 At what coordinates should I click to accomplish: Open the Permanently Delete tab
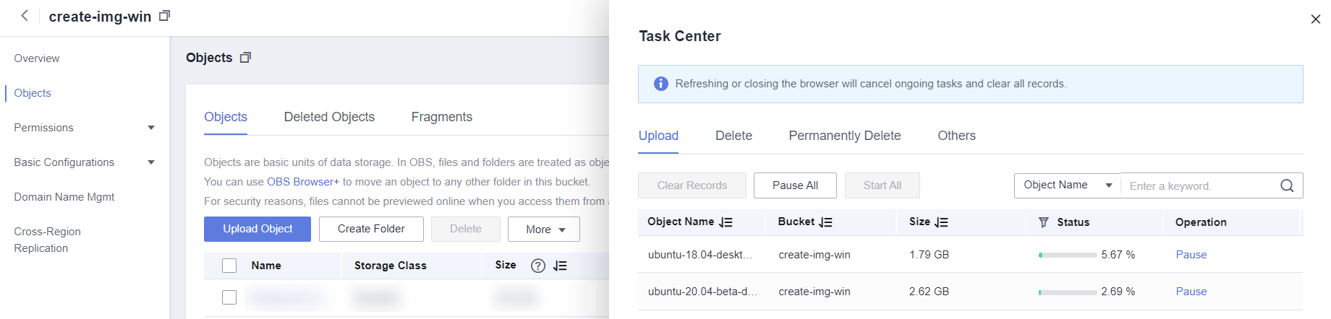pyautogui.click(x=844, y=136)
